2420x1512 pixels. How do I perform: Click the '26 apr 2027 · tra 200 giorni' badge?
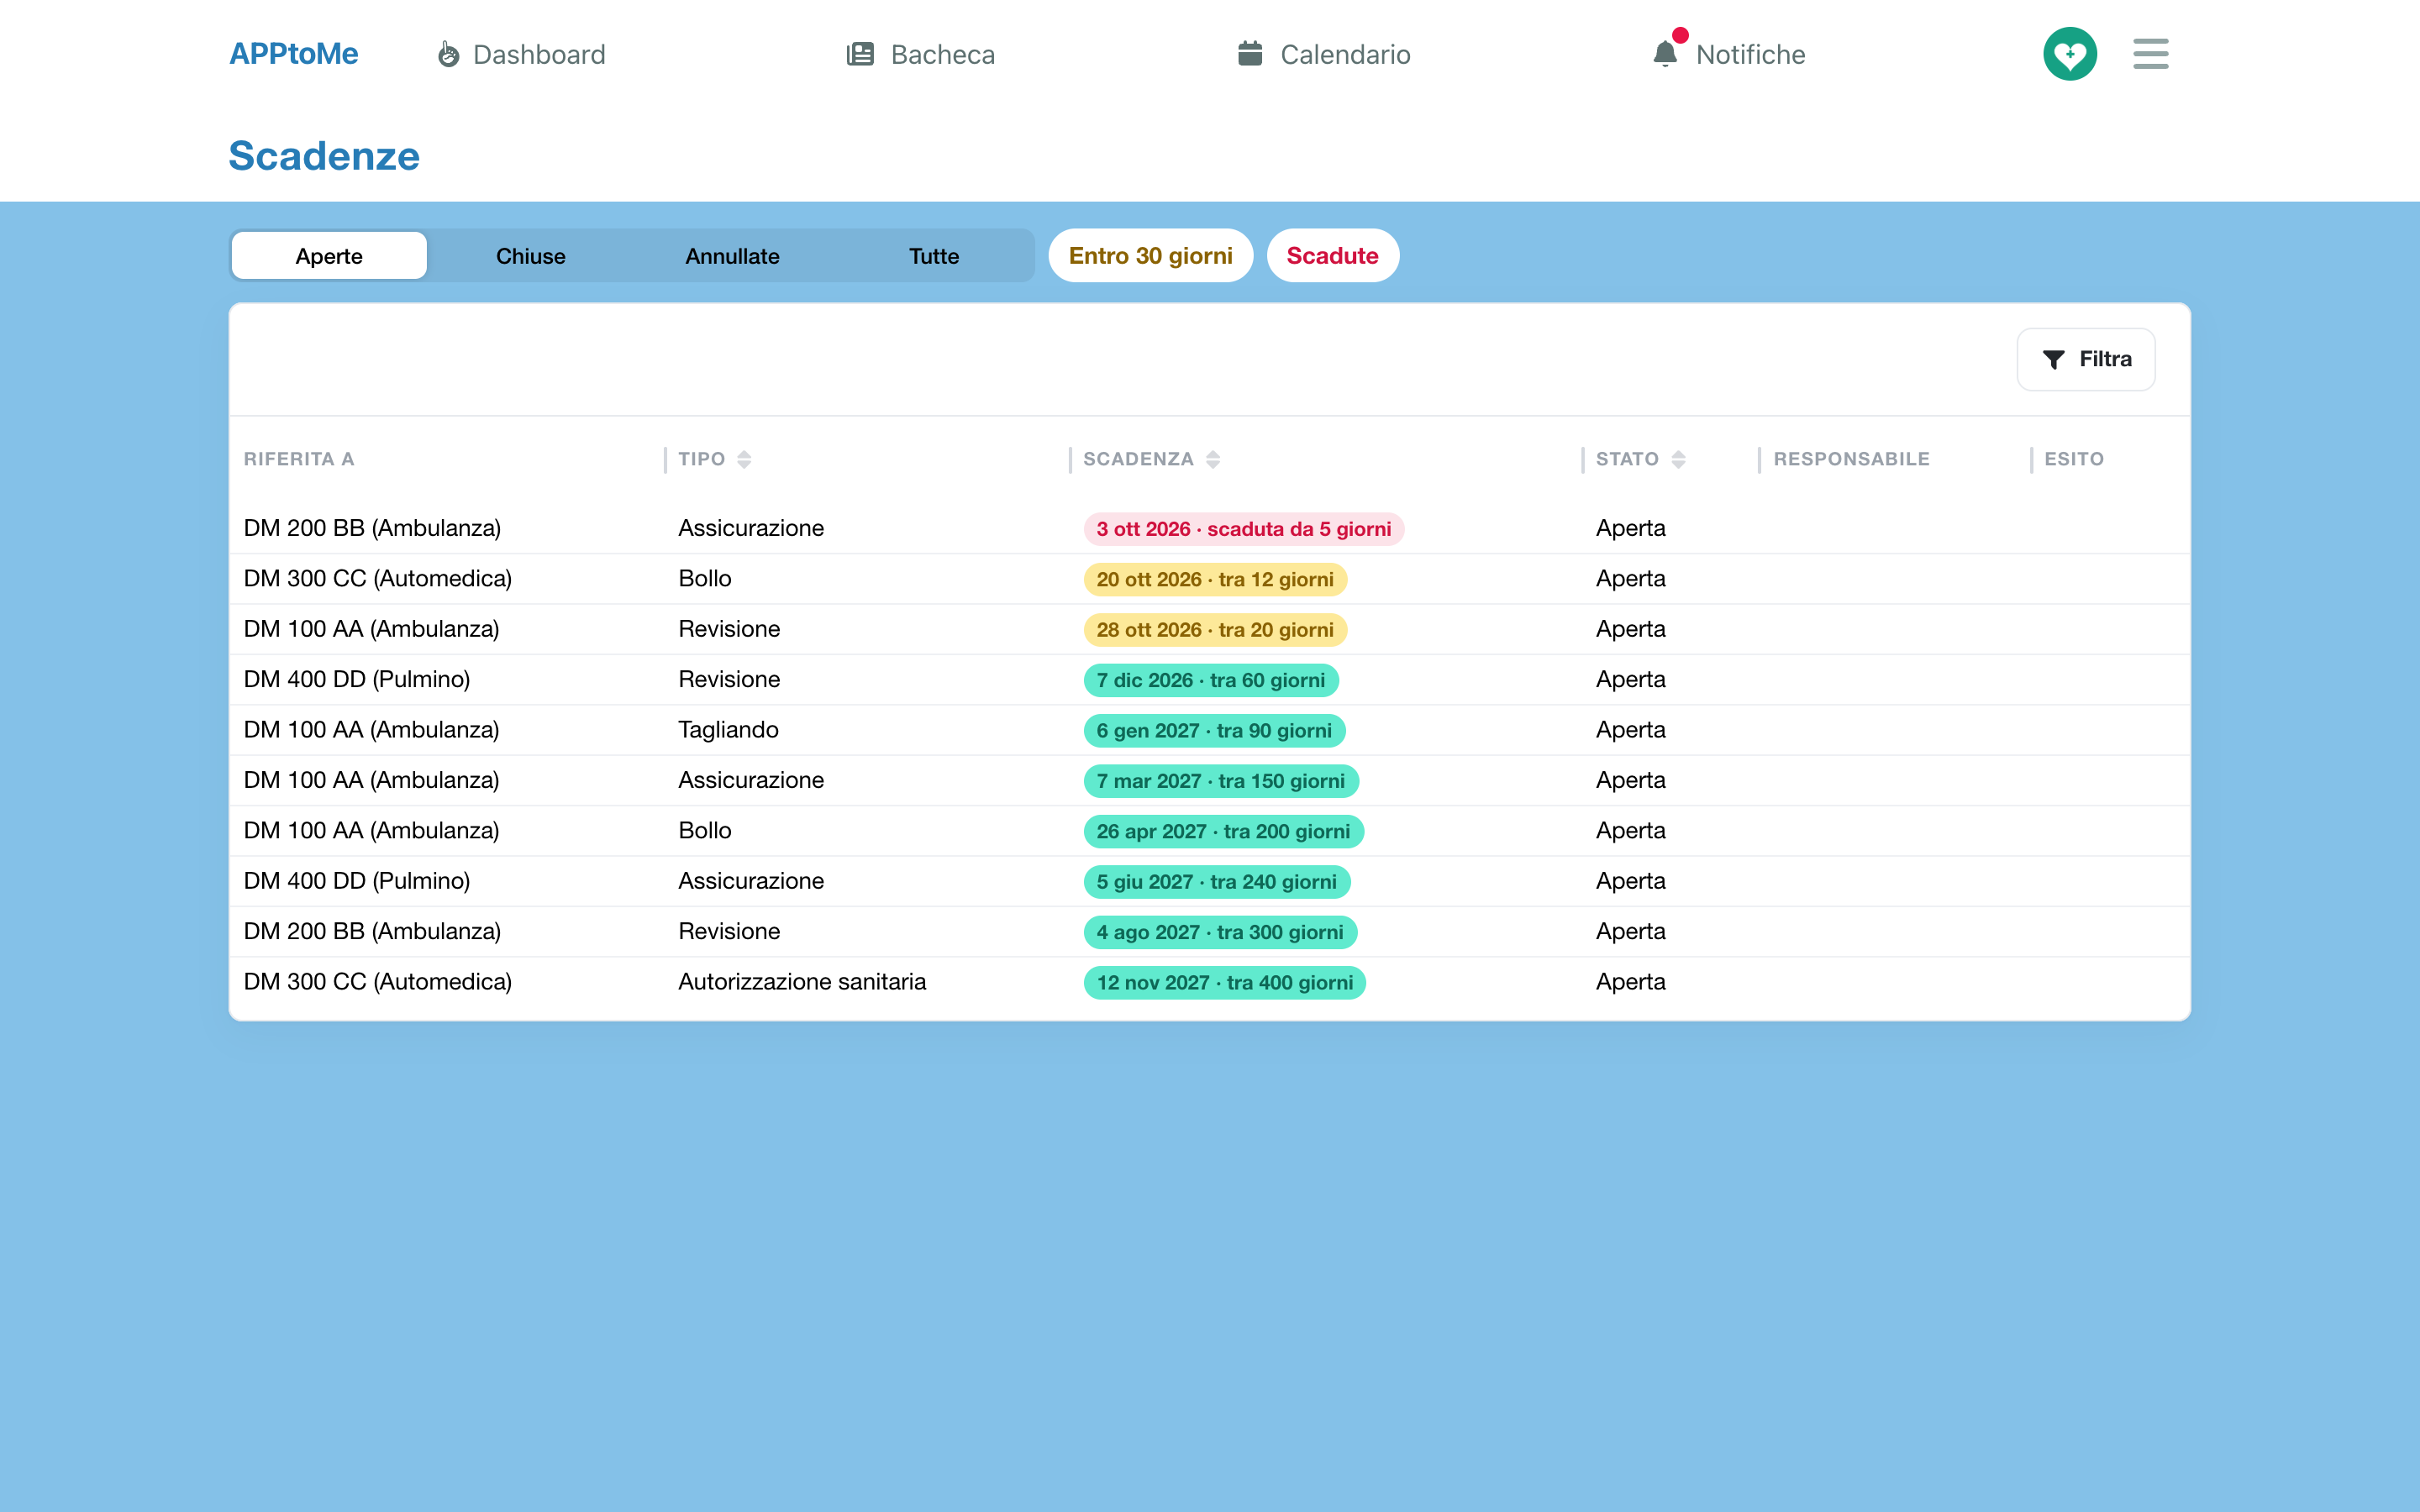pyautogui.click(x=1223, y=831)
